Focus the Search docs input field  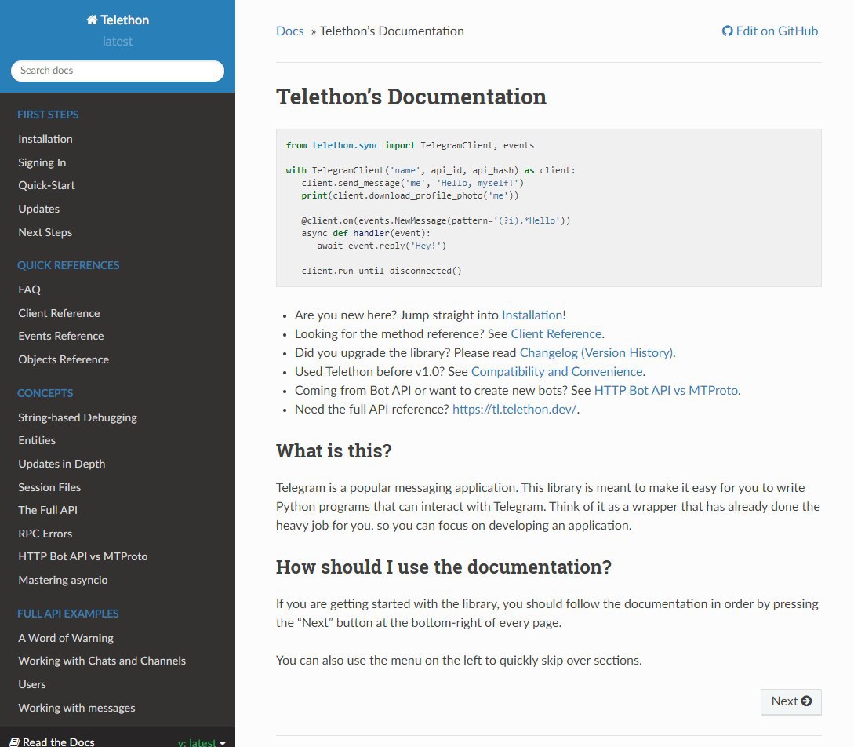tap(118, 71)
